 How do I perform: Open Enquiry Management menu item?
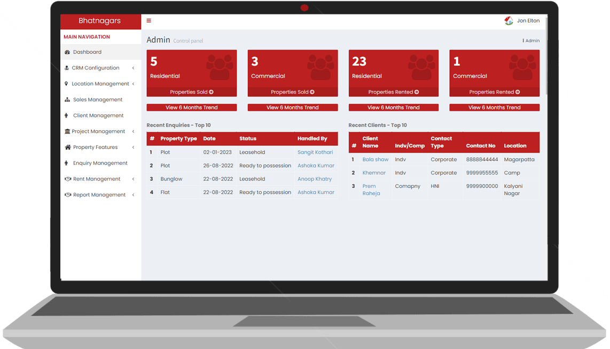[x=100, y=163]
